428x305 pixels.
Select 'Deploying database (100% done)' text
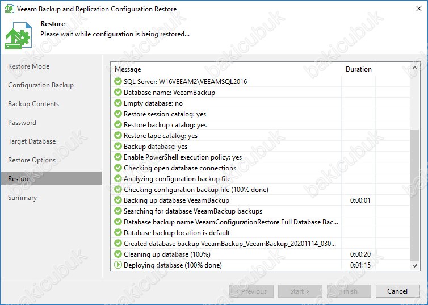pyautogui.click(x=173, y=265)
